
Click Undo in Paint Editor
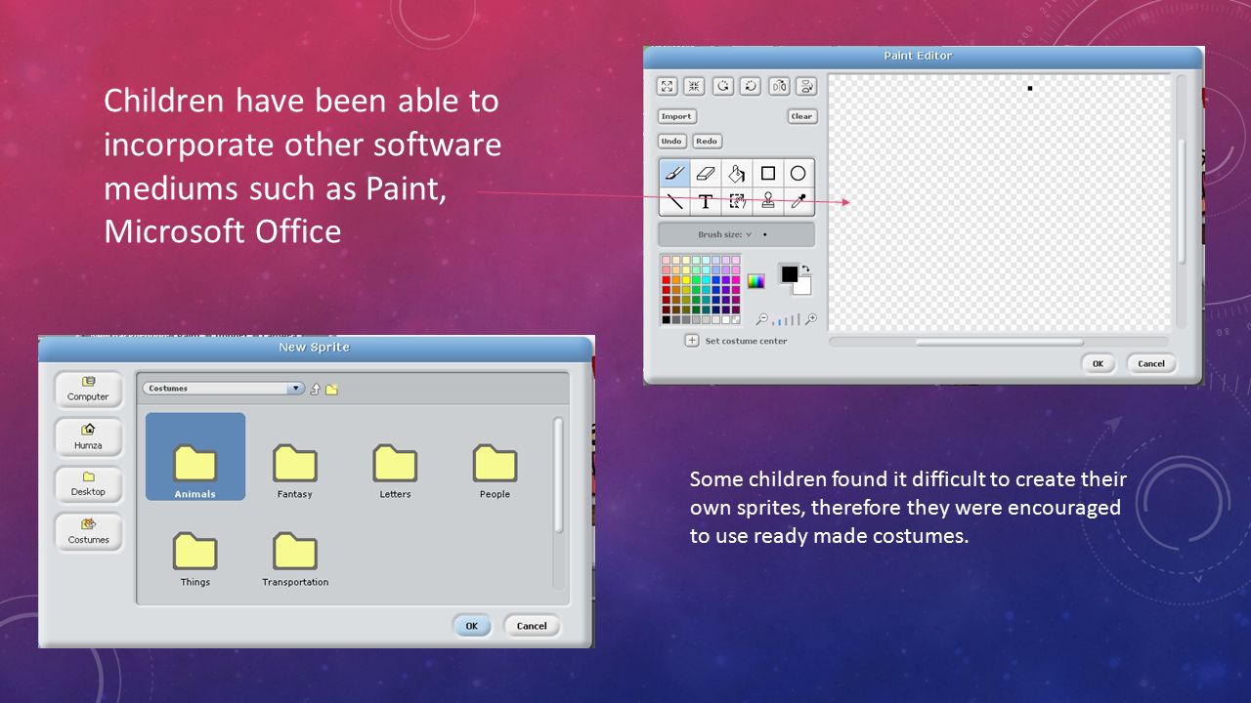coord(671,142)
